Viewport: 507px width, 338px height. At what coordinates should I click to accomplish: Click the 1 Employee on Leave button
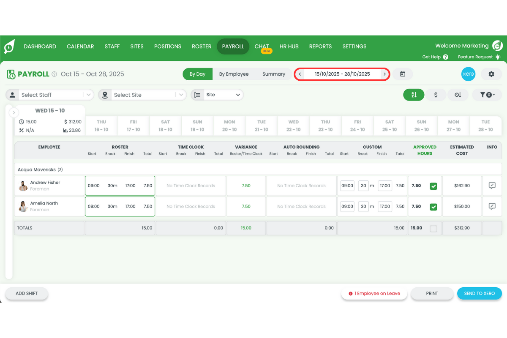[374, 293]
